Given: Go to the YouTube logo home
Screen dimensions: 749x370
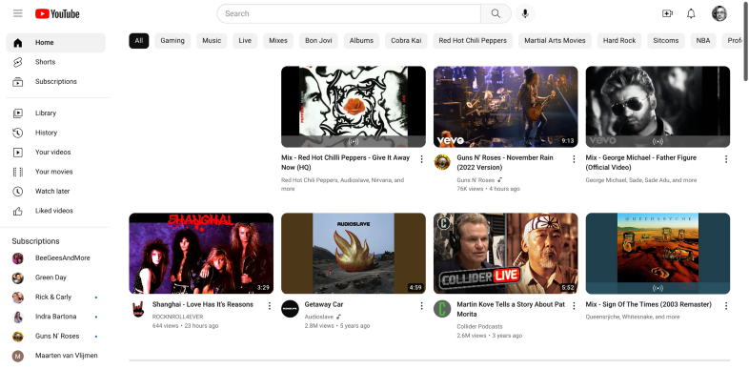Looking at the screenshot, I should (x=57, y=14).
